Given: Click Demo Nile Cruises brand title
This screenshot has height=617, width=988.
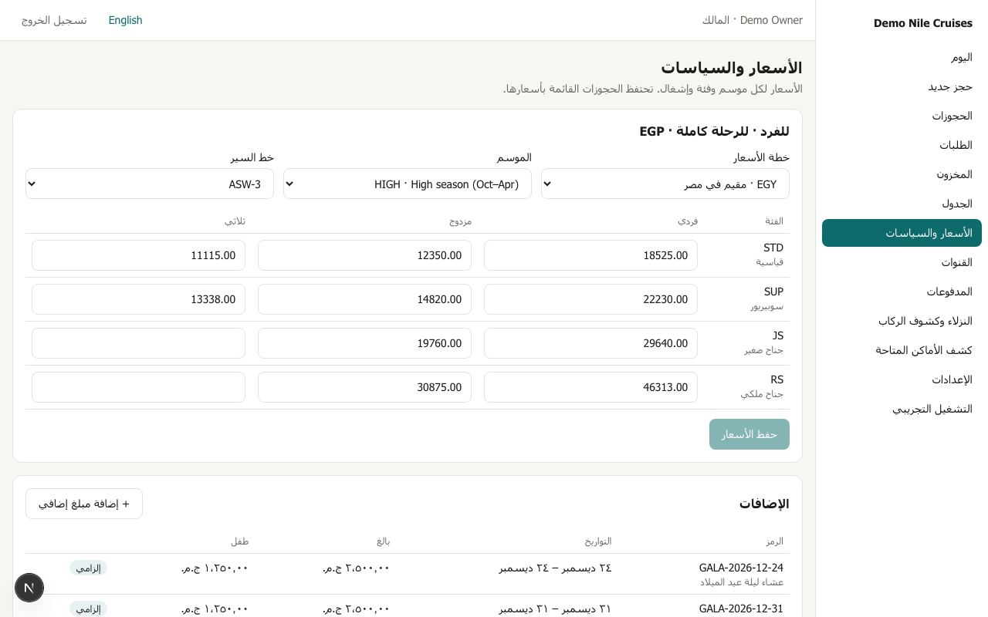Looking at the screenshot, I should pos(923,23).
